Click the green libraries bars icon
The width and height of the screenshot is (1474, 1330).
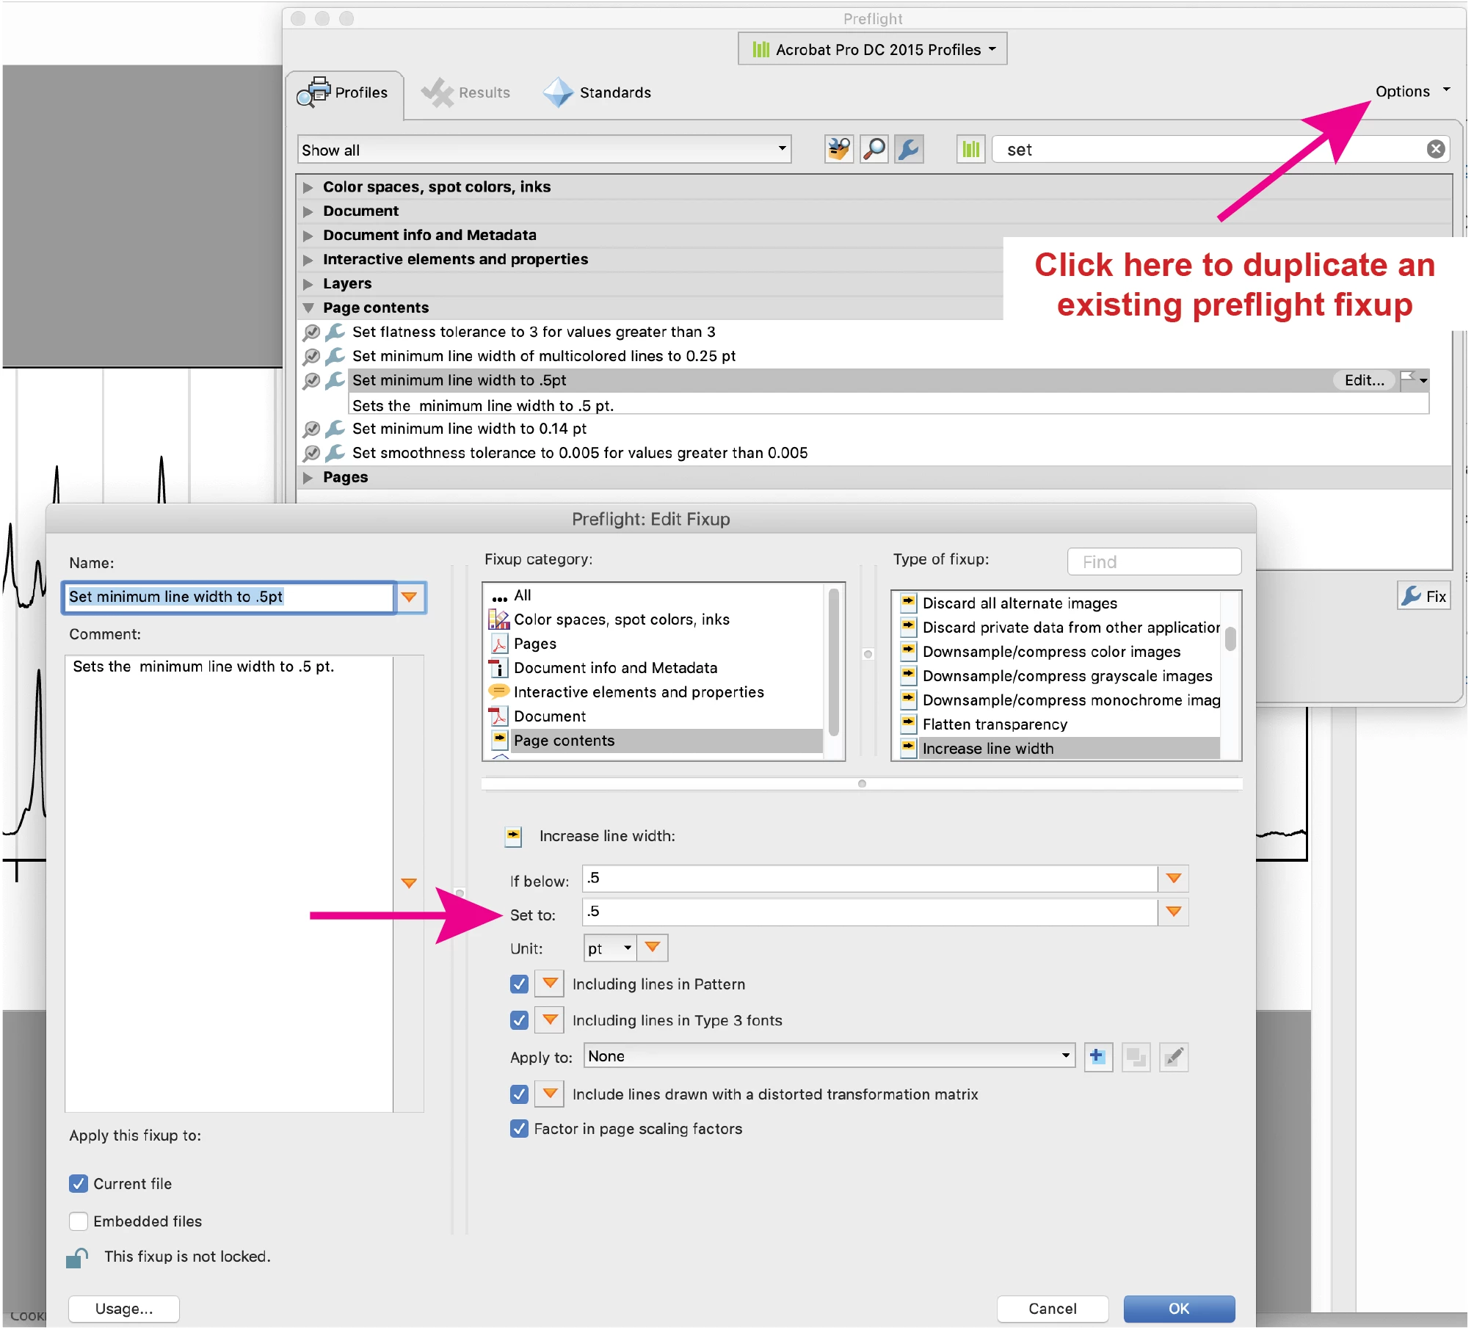(970, 150)
